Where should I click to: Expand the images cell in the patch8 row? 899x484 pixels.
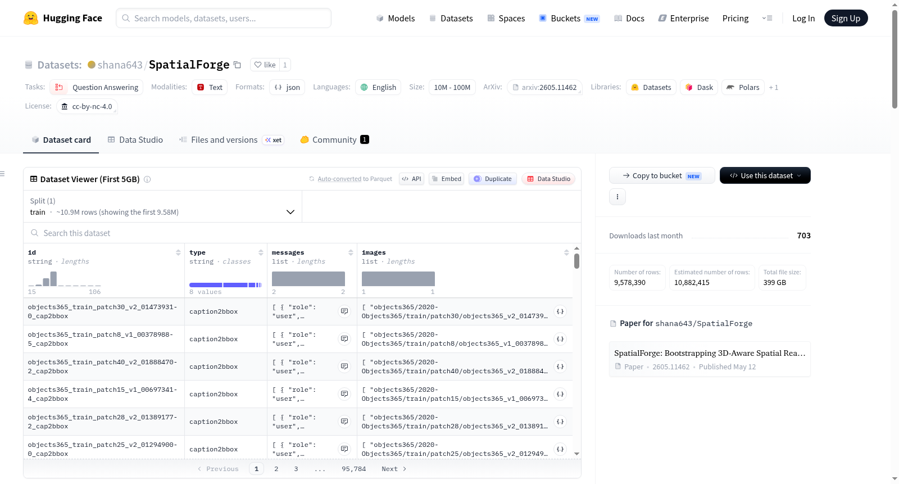[560, 339]
